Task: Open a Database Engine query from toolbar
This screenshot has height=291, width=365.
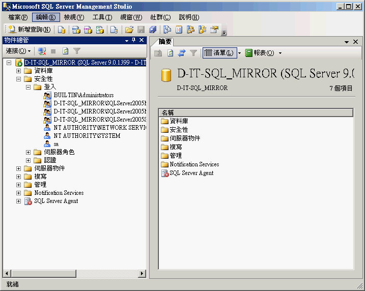Action: 62,30
